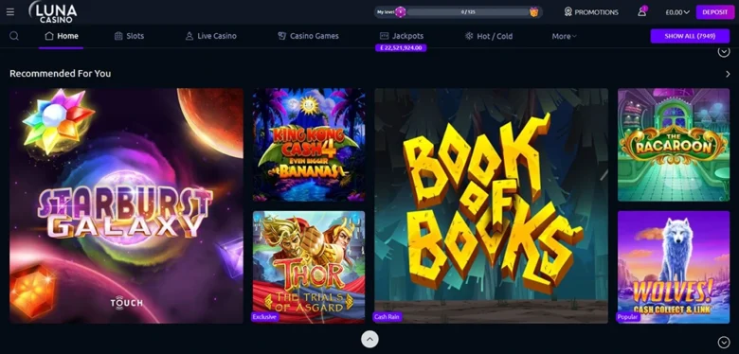Open the Live Casino tab
Image resolution: width=739 pixels, height=354 pixels.
point(211,36)
